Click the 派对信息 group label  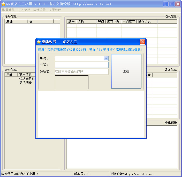click(x=11, y=70)
